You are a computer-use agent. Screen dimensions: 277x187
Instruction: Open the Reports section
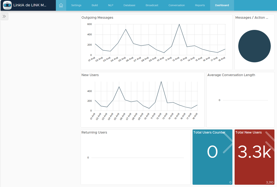(x=200, y=5)
